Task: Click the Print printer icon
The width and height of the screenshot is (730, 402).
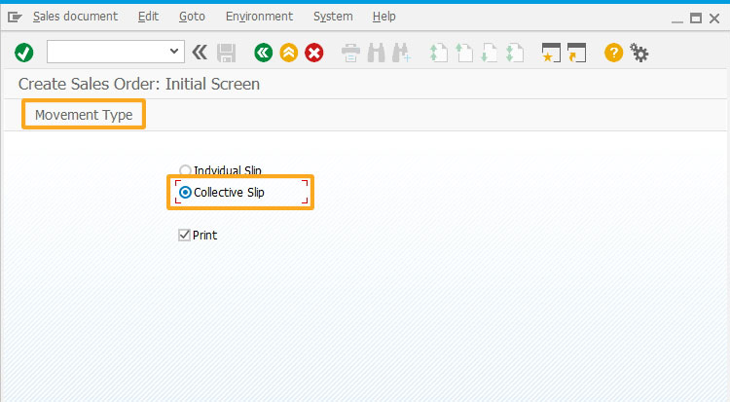Action: [350, 53]
